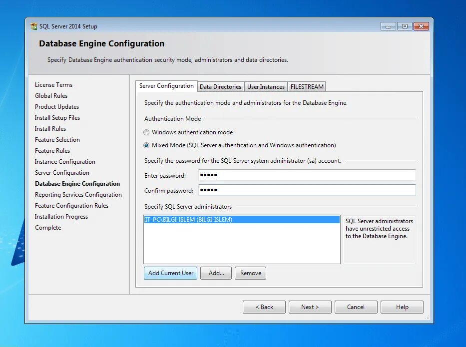Switch to the Server Configuration tab
466x347 pixels.
pos(166,86)
